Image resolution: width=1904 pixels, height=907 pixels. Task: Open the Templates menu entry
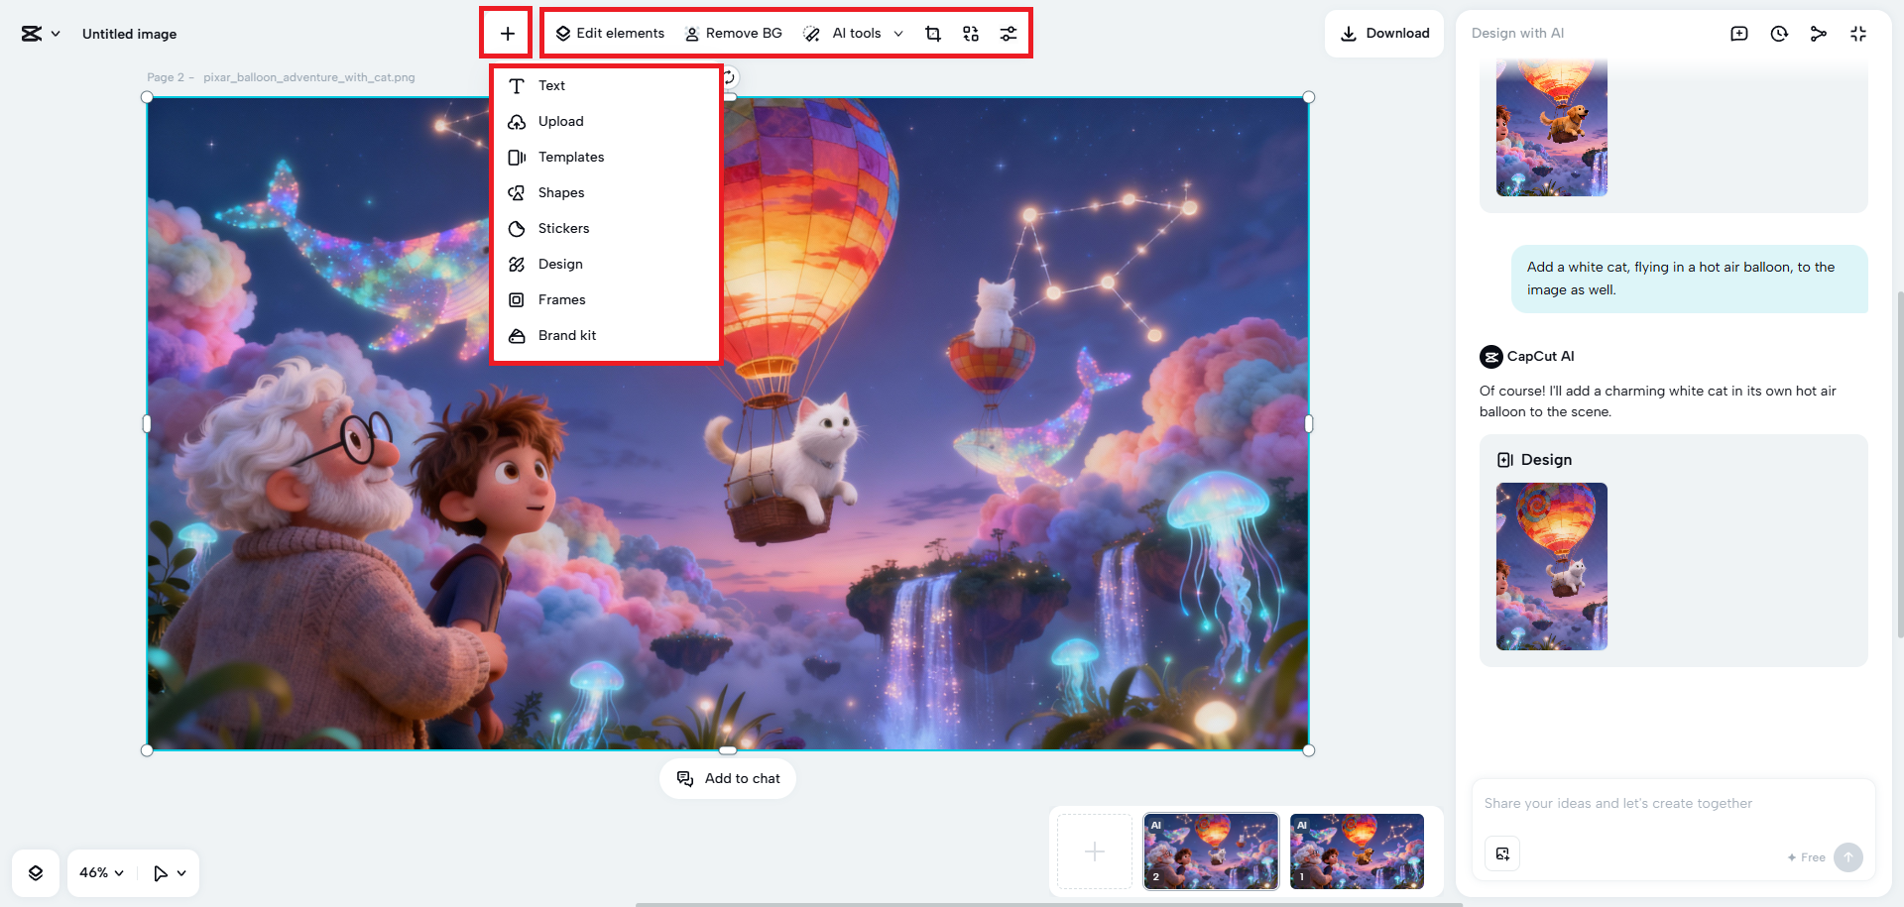570,157
